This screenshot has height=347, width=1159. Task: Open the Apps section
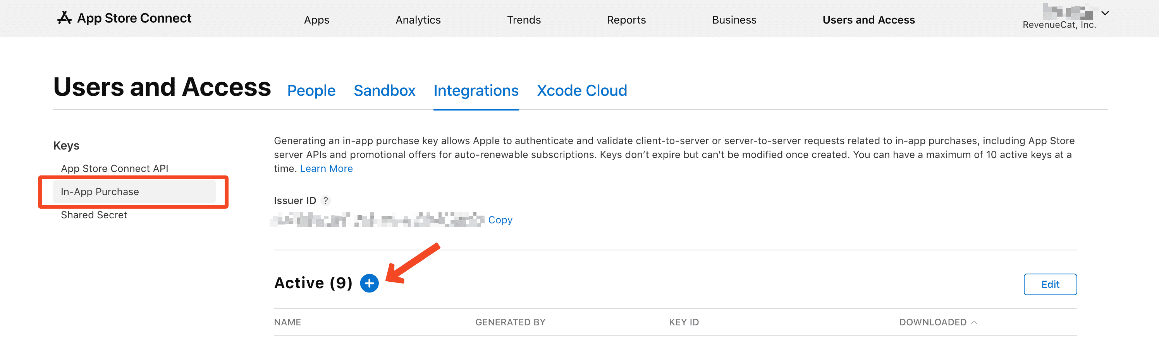coord(316,20)
